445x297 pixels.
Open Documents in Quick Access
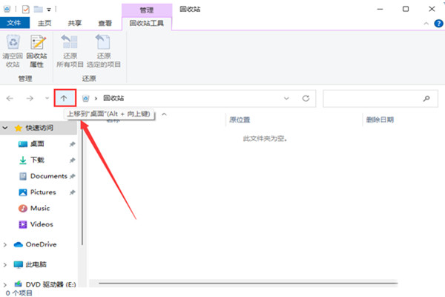[x=48, y=176]
